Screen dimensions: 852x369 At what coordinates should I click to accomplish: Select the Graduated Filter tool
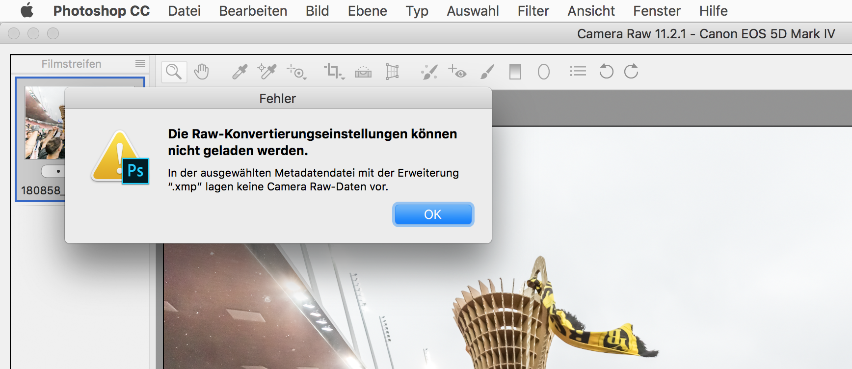515,72
